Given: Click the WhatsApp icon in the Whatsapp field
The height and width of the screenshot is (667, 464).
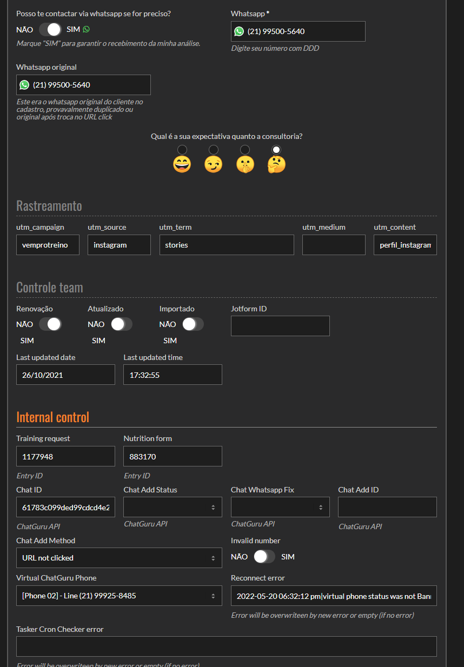Looking at the screenshot, I should click(239, 31).
